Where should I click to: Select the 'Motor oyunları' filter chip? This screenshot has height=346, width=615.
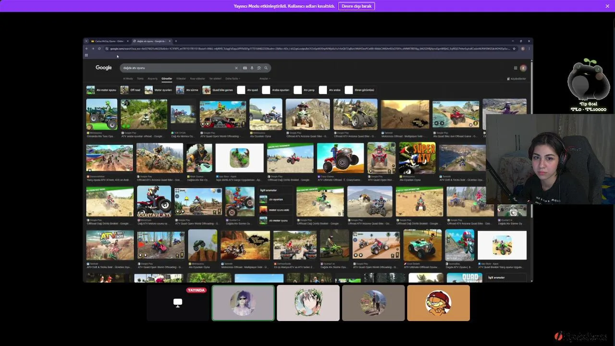(159, 90)
